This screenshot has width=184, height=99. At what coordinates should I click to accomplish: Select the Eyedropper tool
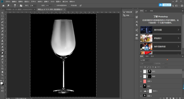(2, 31)
